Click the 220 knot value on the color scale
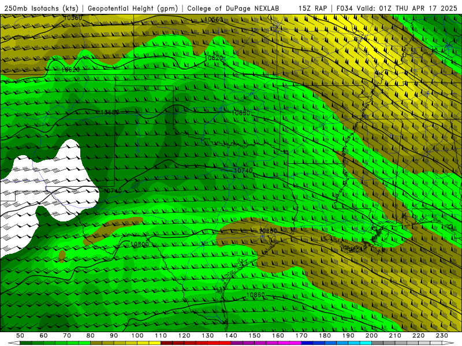This screenshot has height=346, width=462. pos(418,336)
